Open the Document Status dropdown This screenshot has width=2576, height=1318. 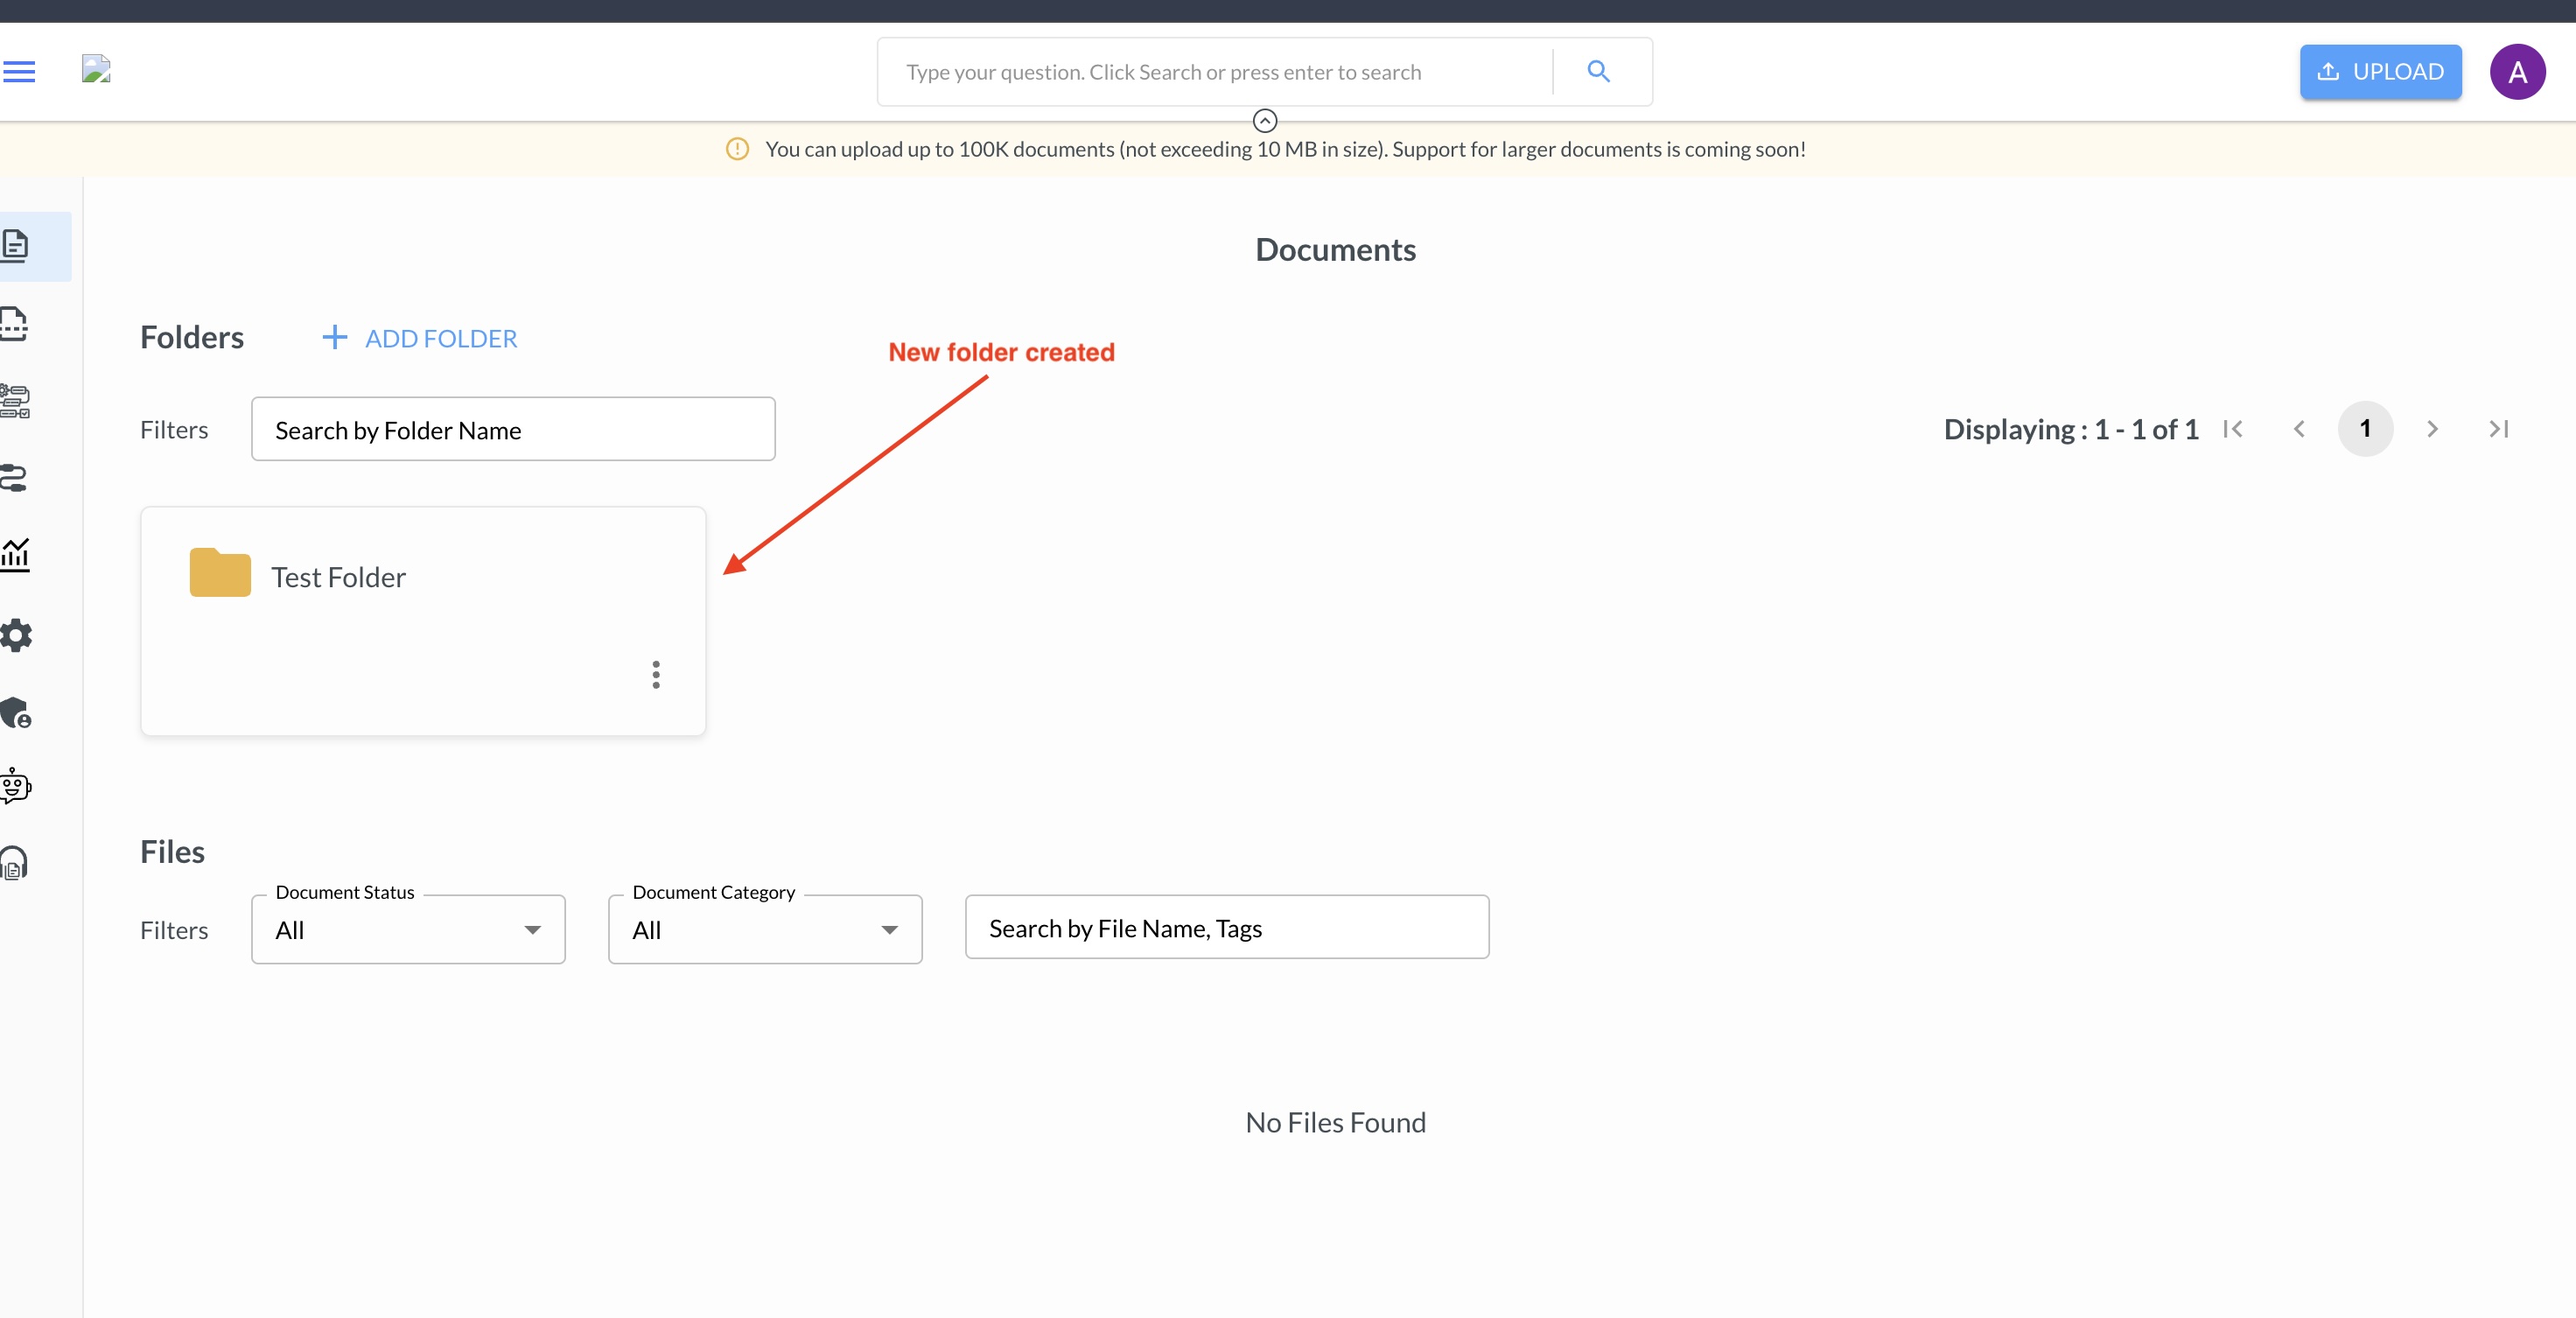click(x=408, y=929)
